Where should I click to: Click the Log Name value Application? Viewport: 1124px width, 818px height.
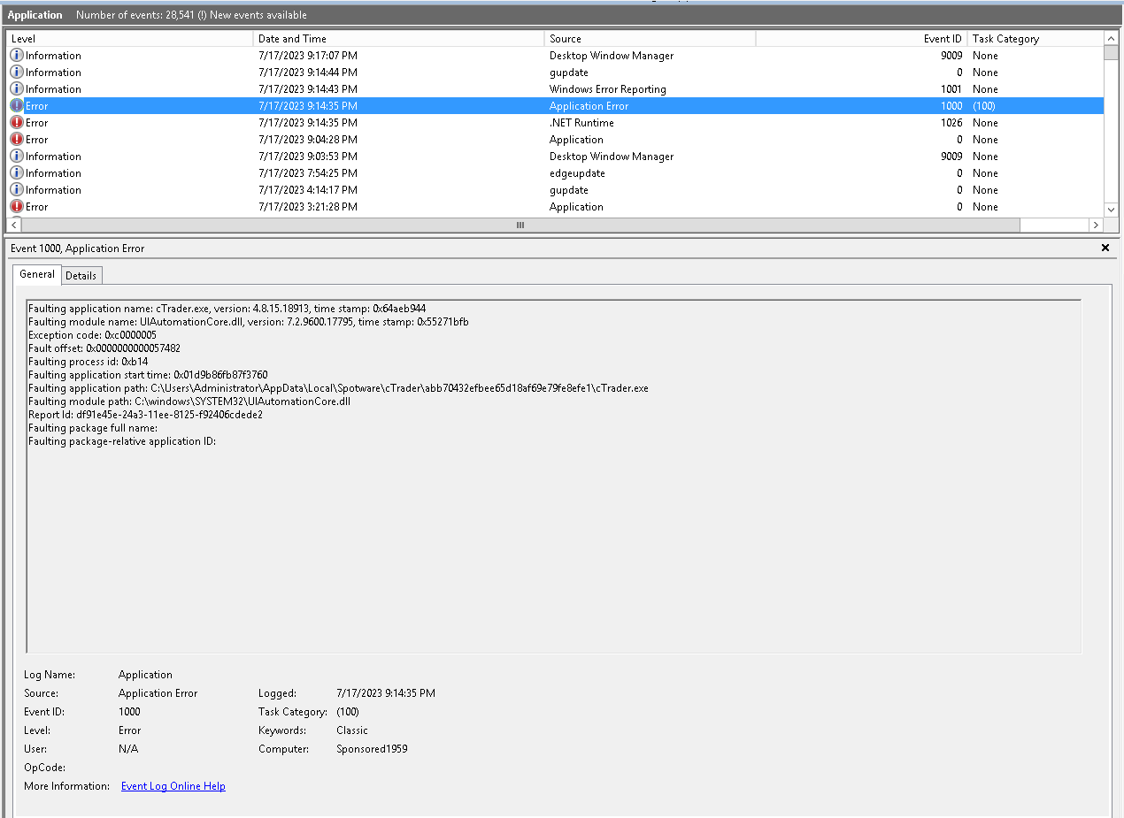(145, 675)
